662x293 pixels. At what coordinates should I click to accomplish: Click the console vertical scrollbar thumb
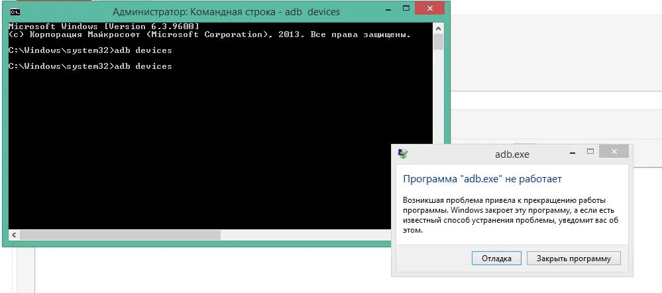point(438,42)
